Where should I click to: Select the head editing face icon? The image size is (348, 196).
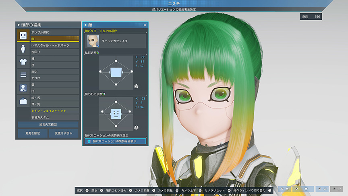pyautogui.click(x=23, y=36)
